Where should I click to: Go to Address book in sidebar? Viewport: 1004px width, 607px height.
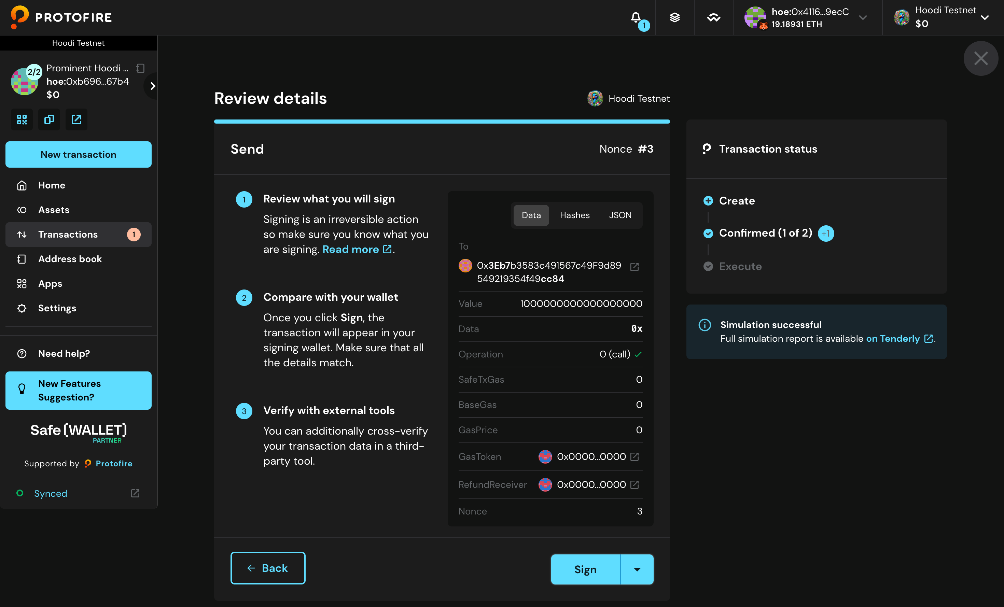pos(70,259)
